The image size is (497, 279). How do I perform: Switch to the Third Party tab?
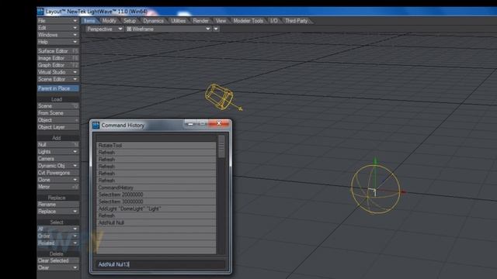click(297, 21)
